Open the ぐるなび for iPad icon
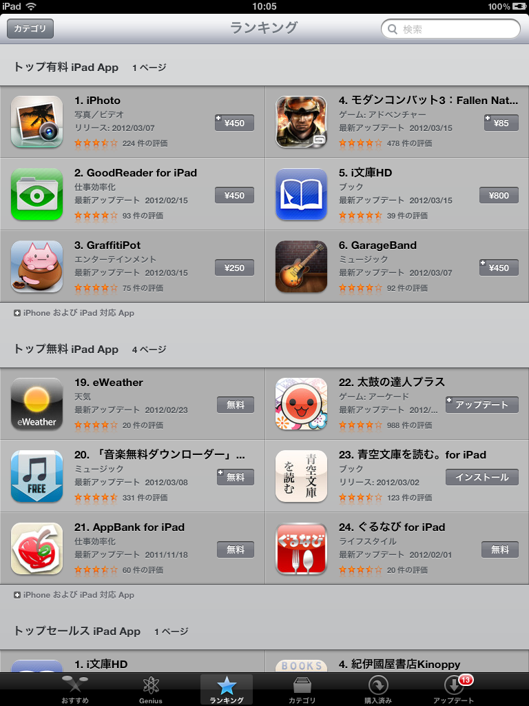Screen dimensions: 529x706 point(302,549)
